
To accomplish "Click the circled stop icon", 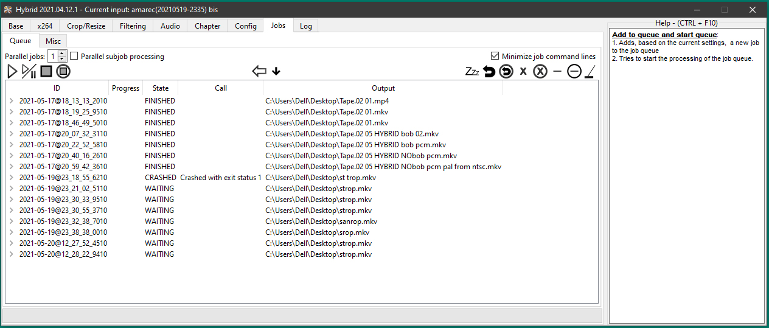I will point(63,71).
